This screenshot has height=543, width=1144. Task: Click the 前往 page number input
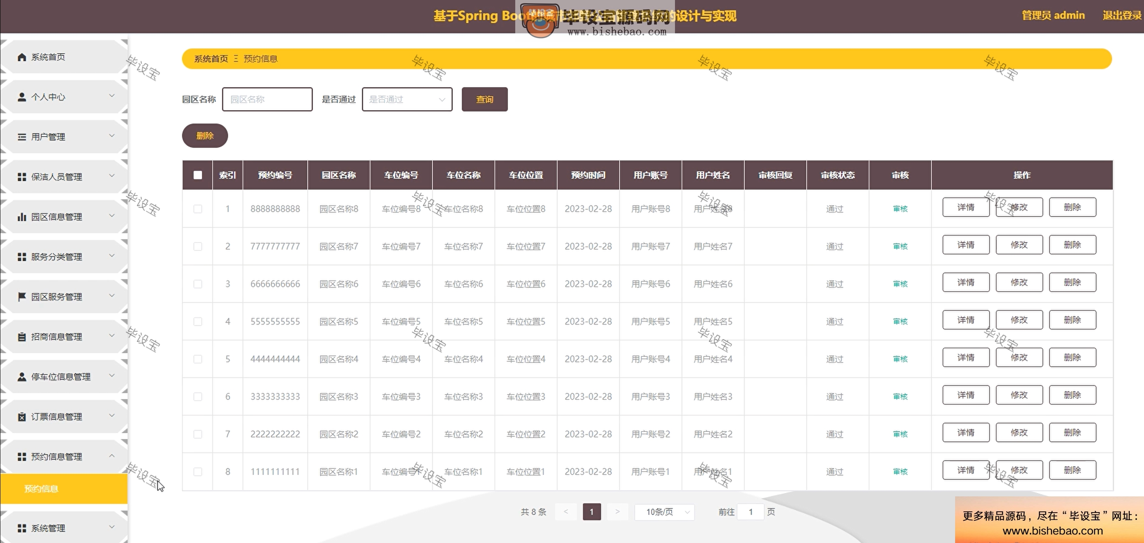(750, 512)
